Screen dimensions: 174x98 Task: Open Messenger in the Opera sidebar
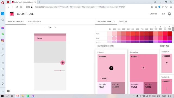pos(3,28)
